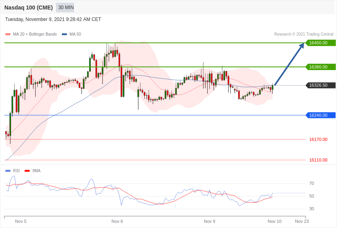This screenshot has width=337, height=228.
Task: Click the Nov 9 date axis label
Action: point(209,221)
